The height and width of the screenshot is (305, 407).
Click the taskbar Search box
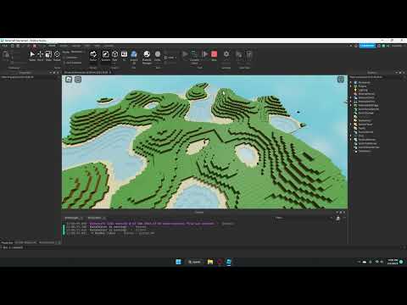194,262
